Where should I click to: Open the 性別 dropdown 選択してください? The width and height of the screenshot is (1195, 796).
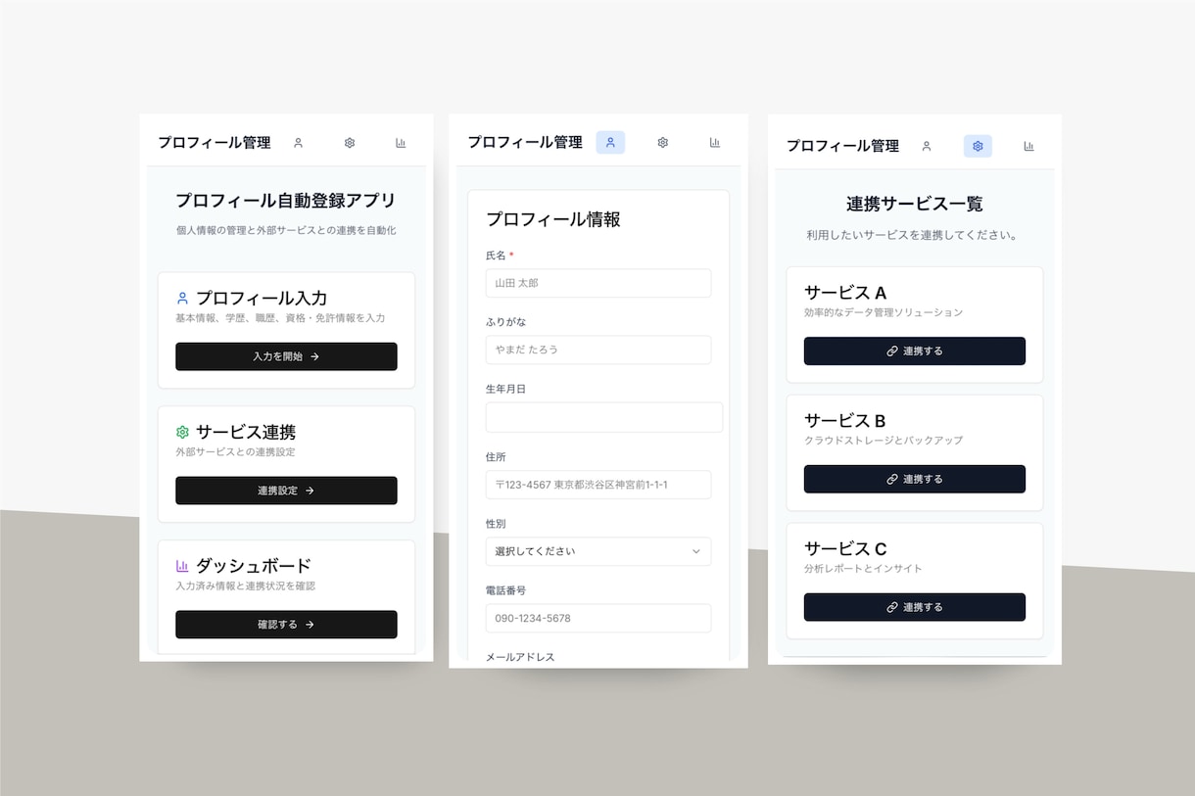pos(598,551)
